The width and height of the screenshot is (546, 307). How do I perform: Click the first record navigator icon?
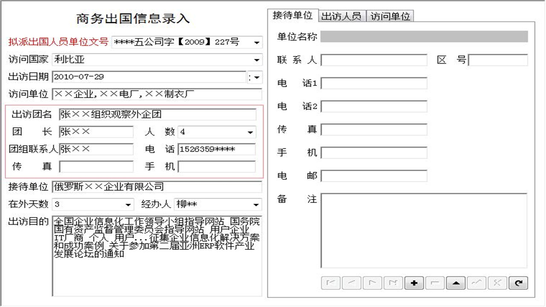click(331, 283)
